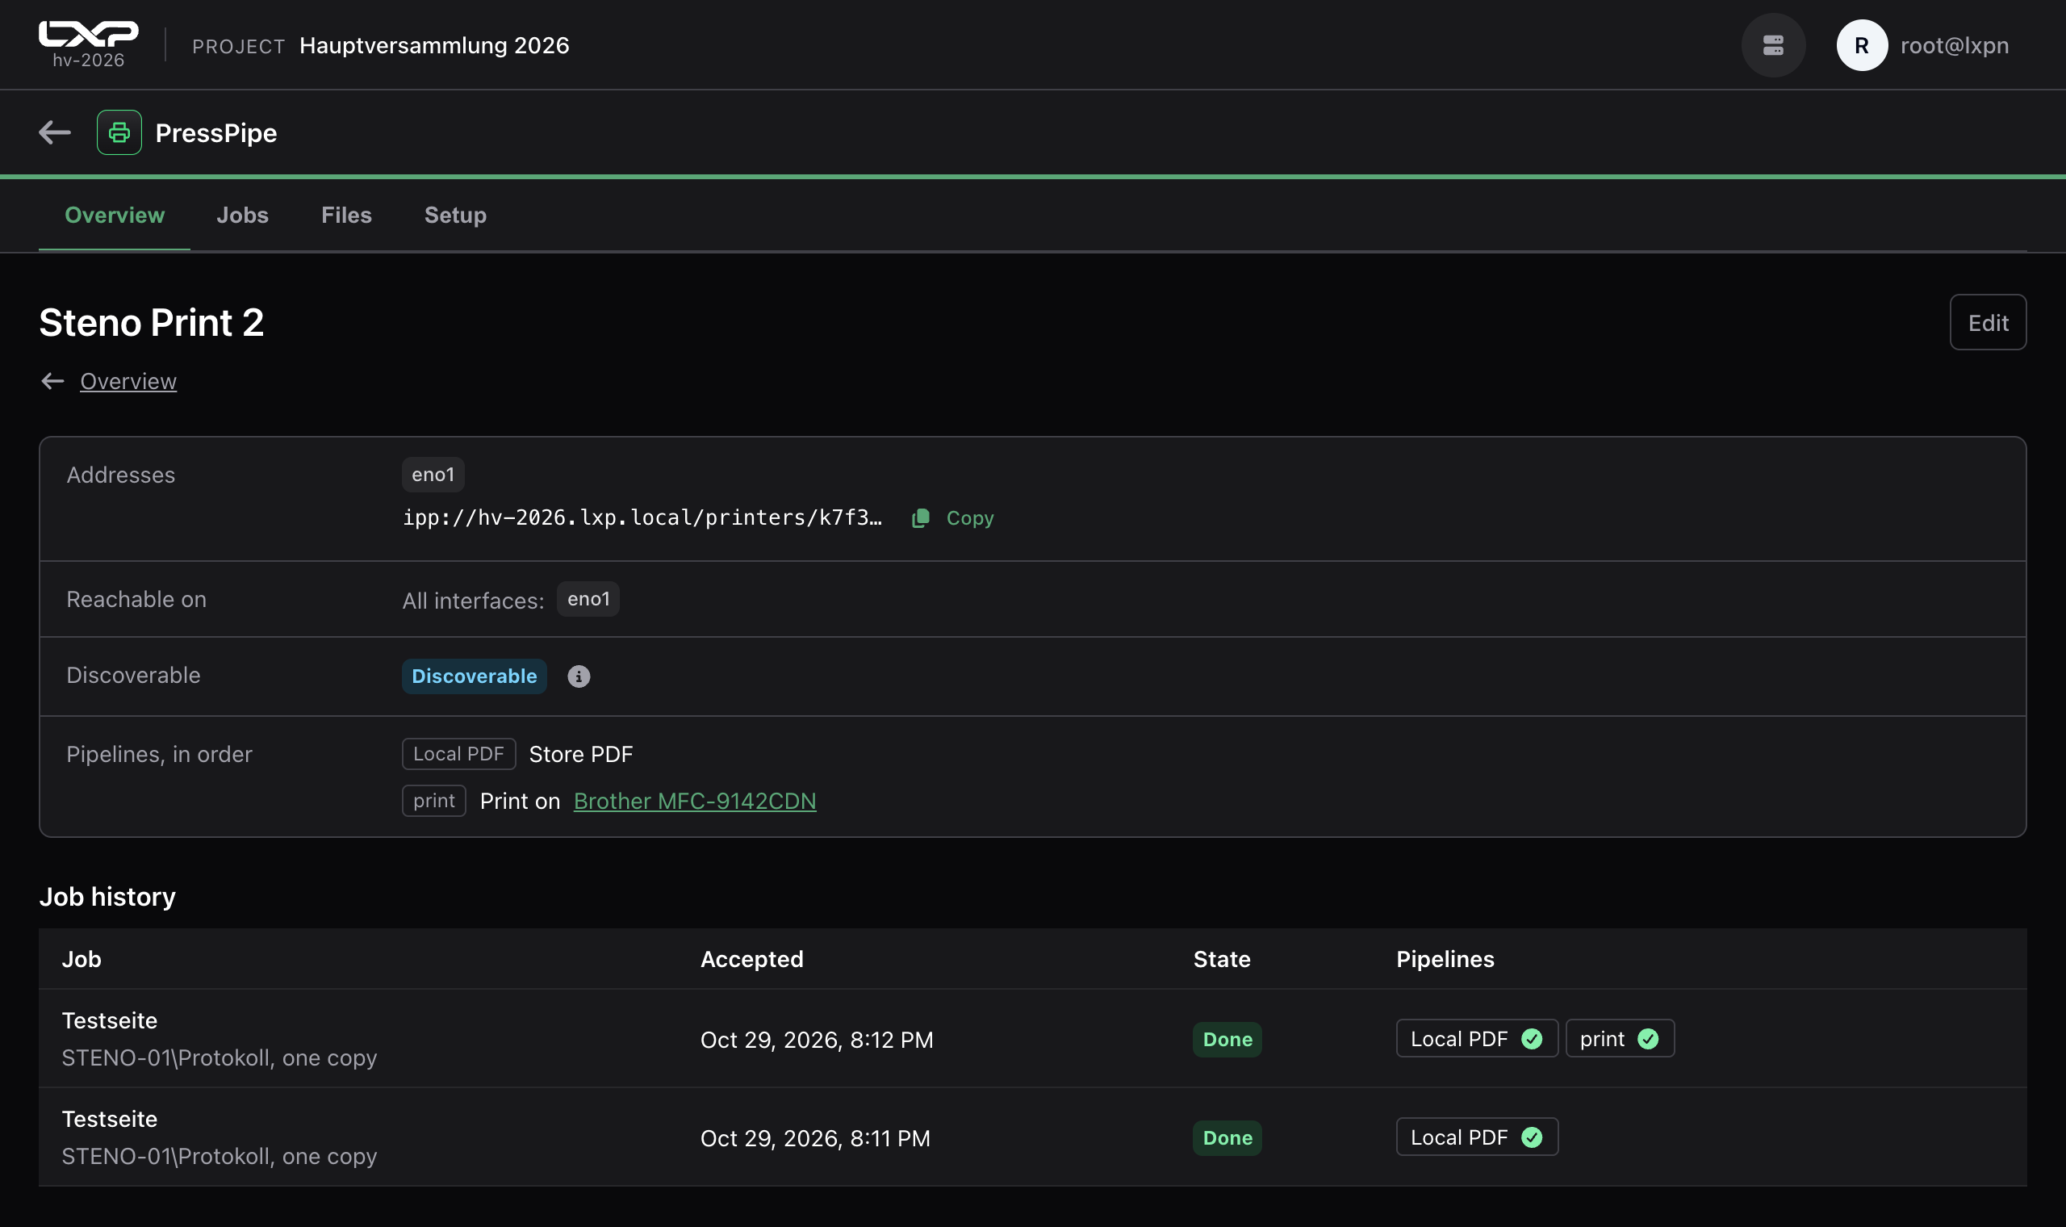Screen dimensions: 2066x1227
Task: Open the Setup tab
Action: tap(455, 215)
